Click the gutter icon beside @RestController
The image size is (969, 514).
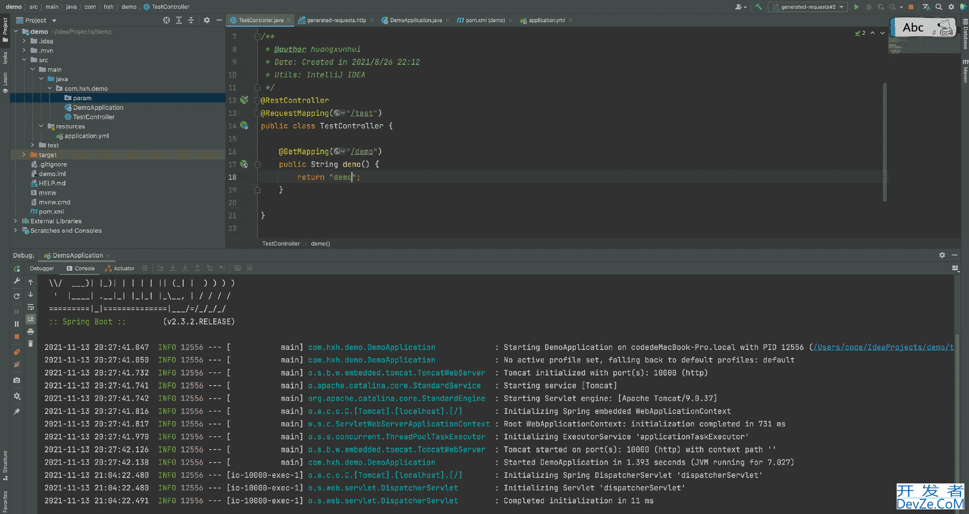point(244,100)
